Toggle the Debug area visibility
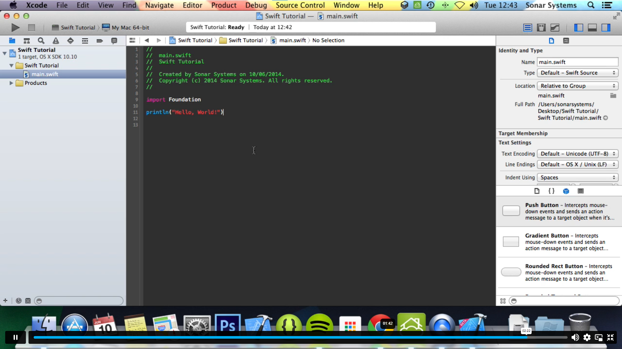Viewport: 622px width, 349px height. coord(592,27)
